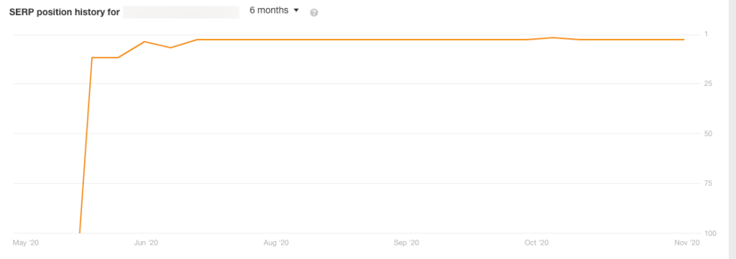The width and height of the screenshot is (736, 259).
Task: Select the Oct '20 axis label
Action: pyautogui.click(x=536, y=242)
